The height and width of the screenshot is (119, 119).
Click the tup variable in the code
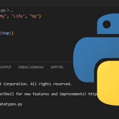click(x=6, y=33)
